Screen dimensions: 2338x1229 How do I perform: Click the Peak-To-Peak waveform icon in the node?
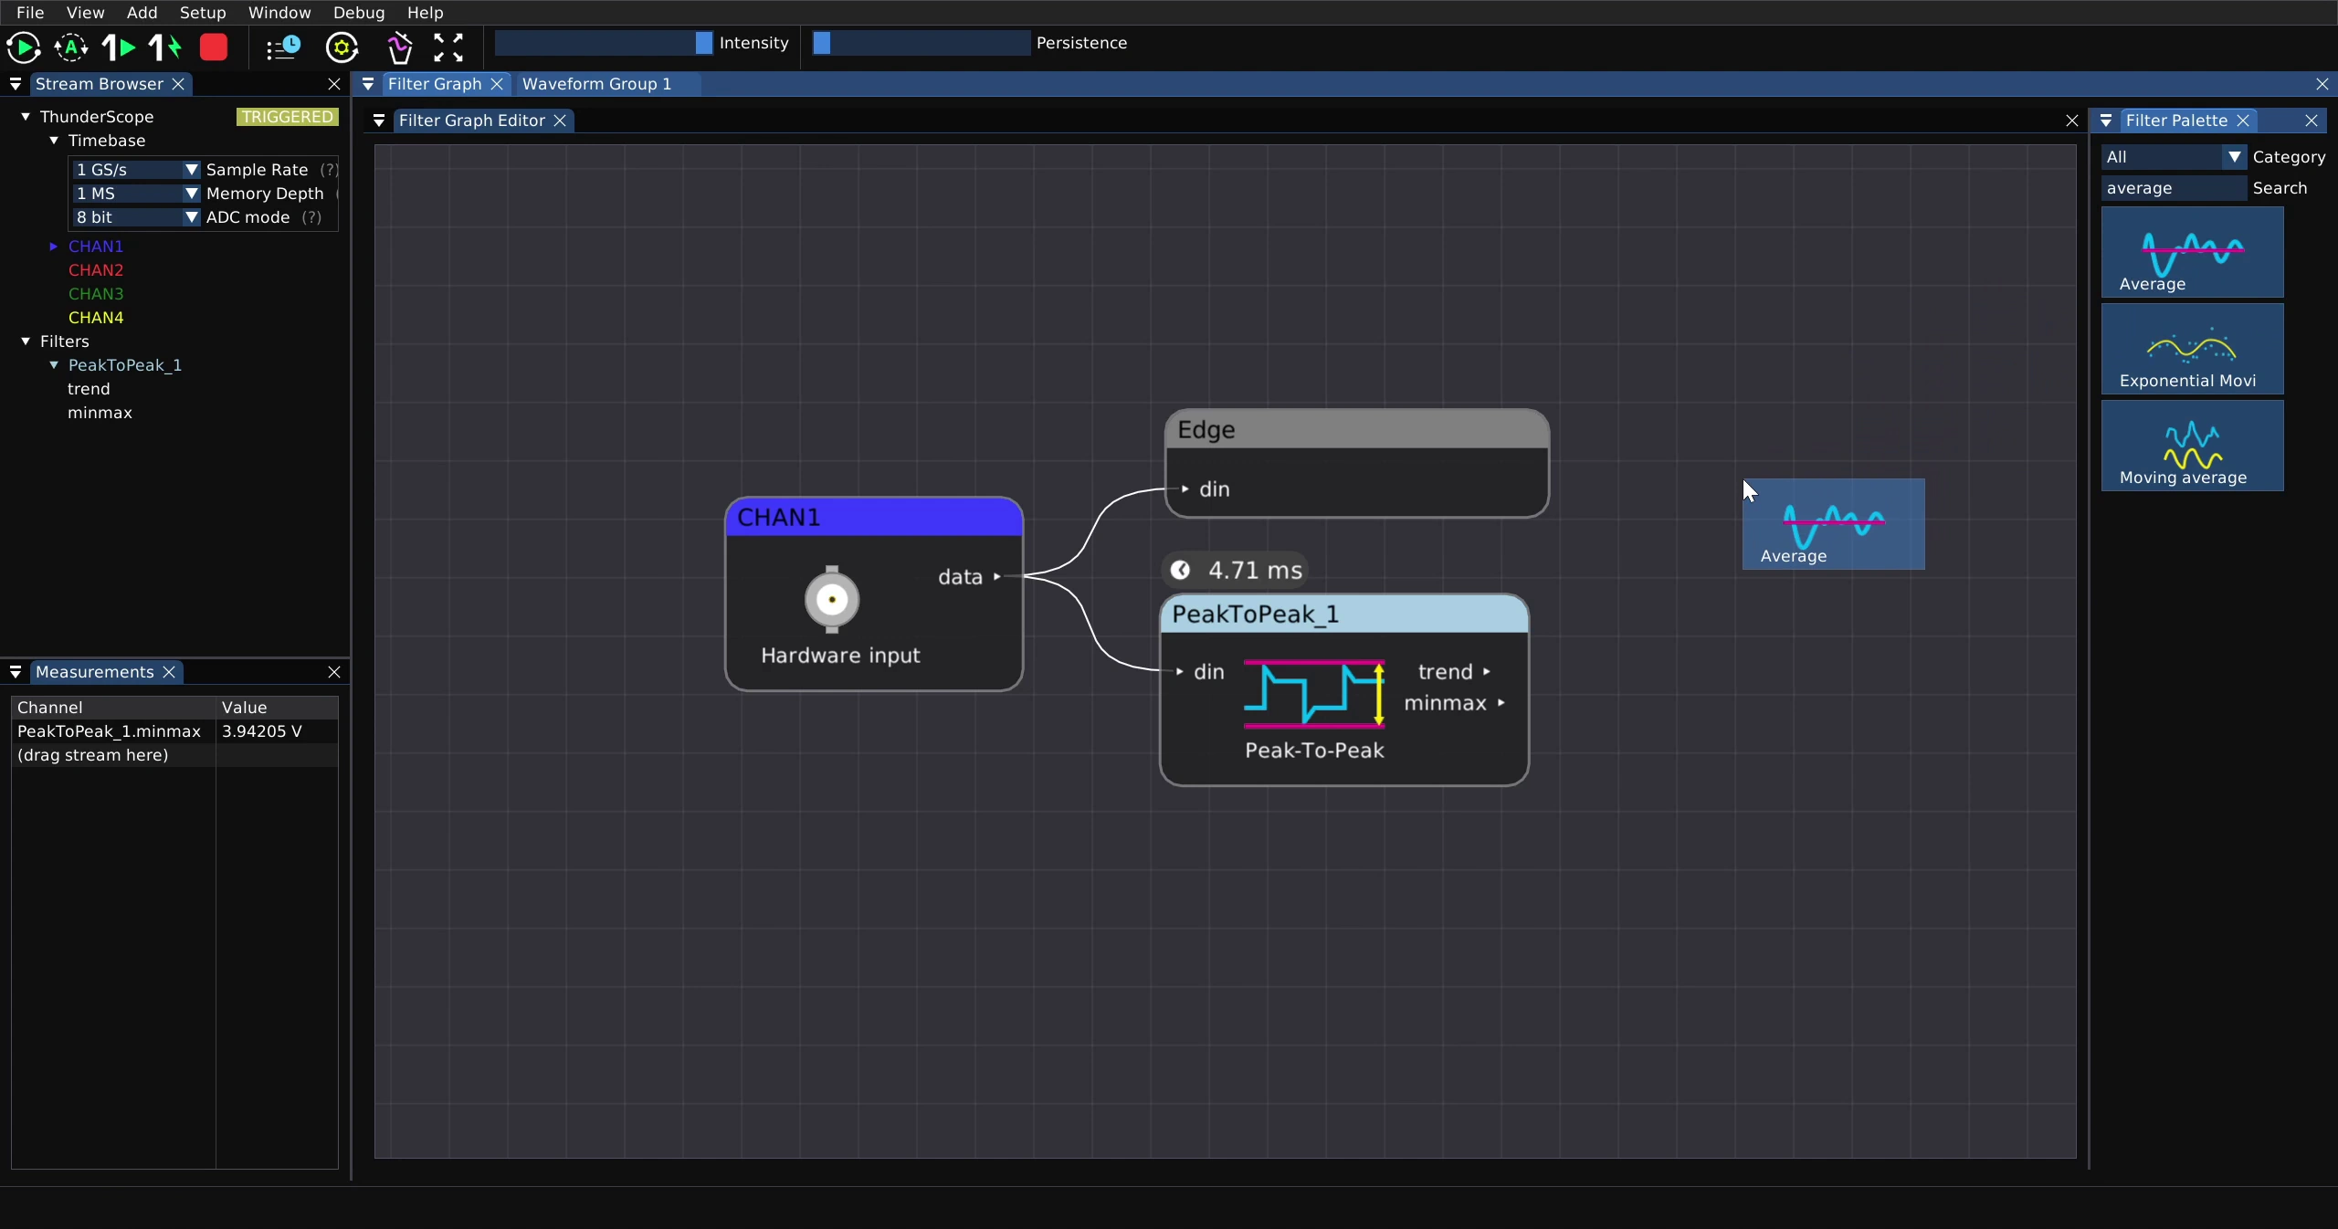pyautogui.click(x=1314, y=694)
